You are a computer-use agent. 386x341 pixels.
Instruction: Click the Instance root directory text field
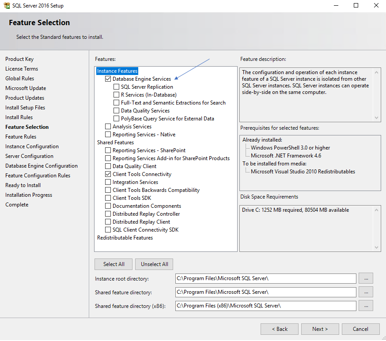(x=265, y=278)
